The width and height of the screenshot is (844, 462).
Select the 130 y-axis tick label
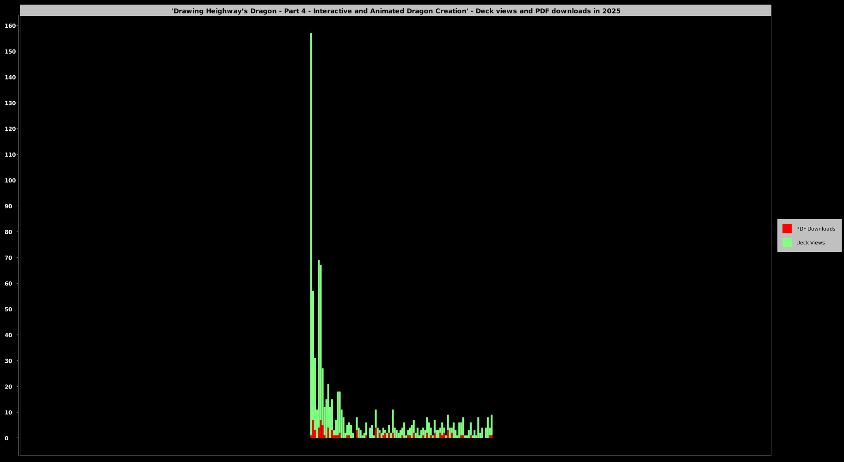coord(10,103)
